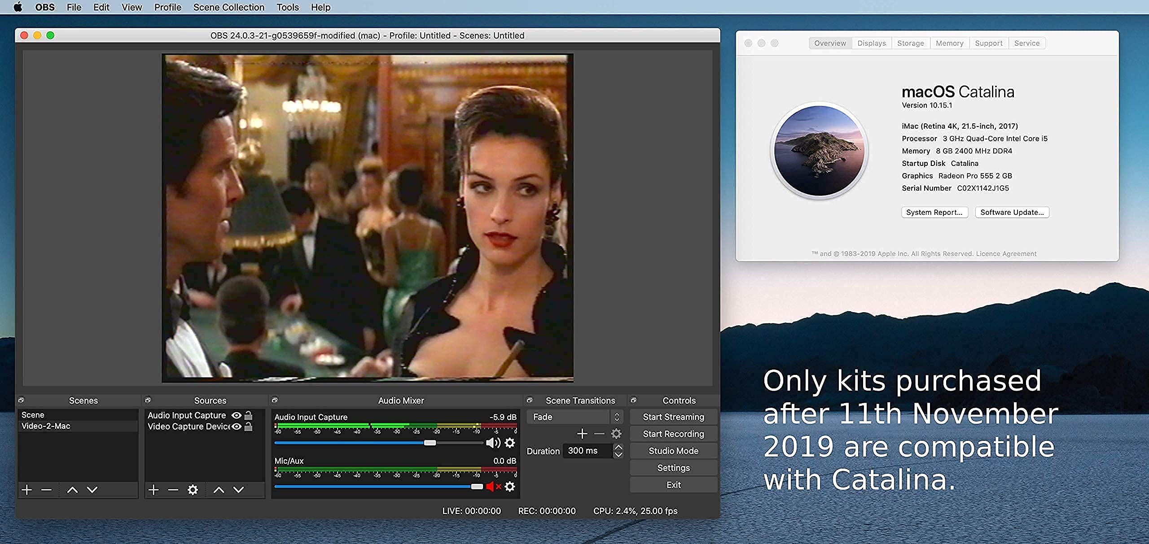Screen dimensions: 1149x544
Task: Enable Studio Mode
Action: coord(673,451)
